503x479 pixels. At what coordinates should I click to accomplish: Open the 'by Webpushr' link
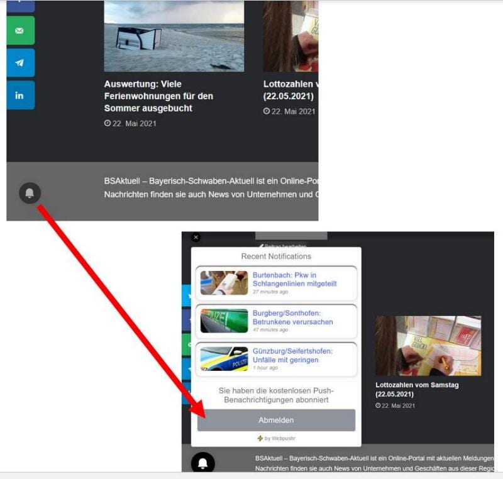(x=277, y=438)
